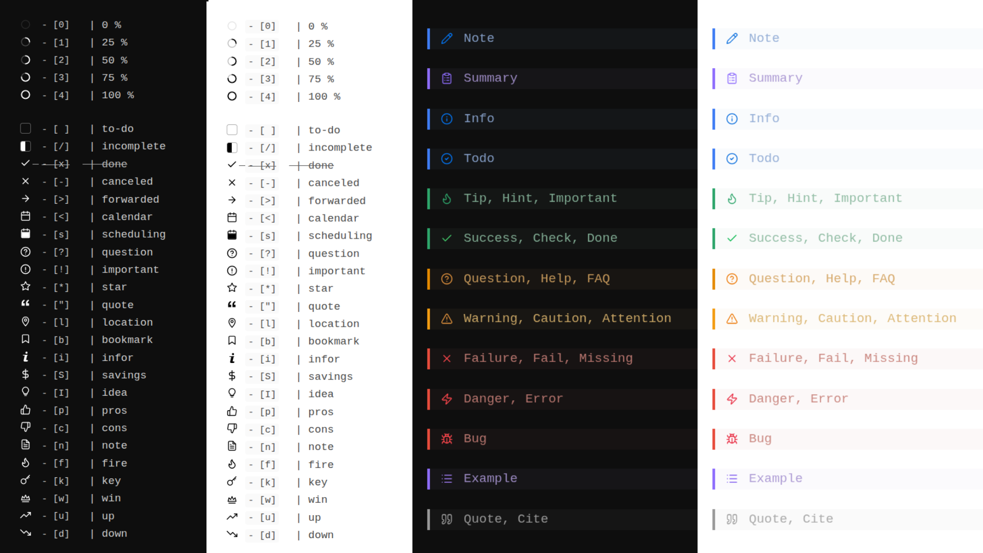Click the bug icon in light Bug callout

(732, 439)
